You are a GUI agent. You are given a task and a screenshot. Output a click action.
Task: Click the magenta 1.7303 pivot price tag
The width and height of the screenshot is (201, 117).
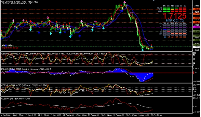(x=196, y=27)
